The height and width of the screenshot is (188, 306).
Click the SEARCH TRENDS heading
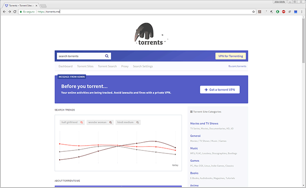pyautogui.click(x=65, y=110)
